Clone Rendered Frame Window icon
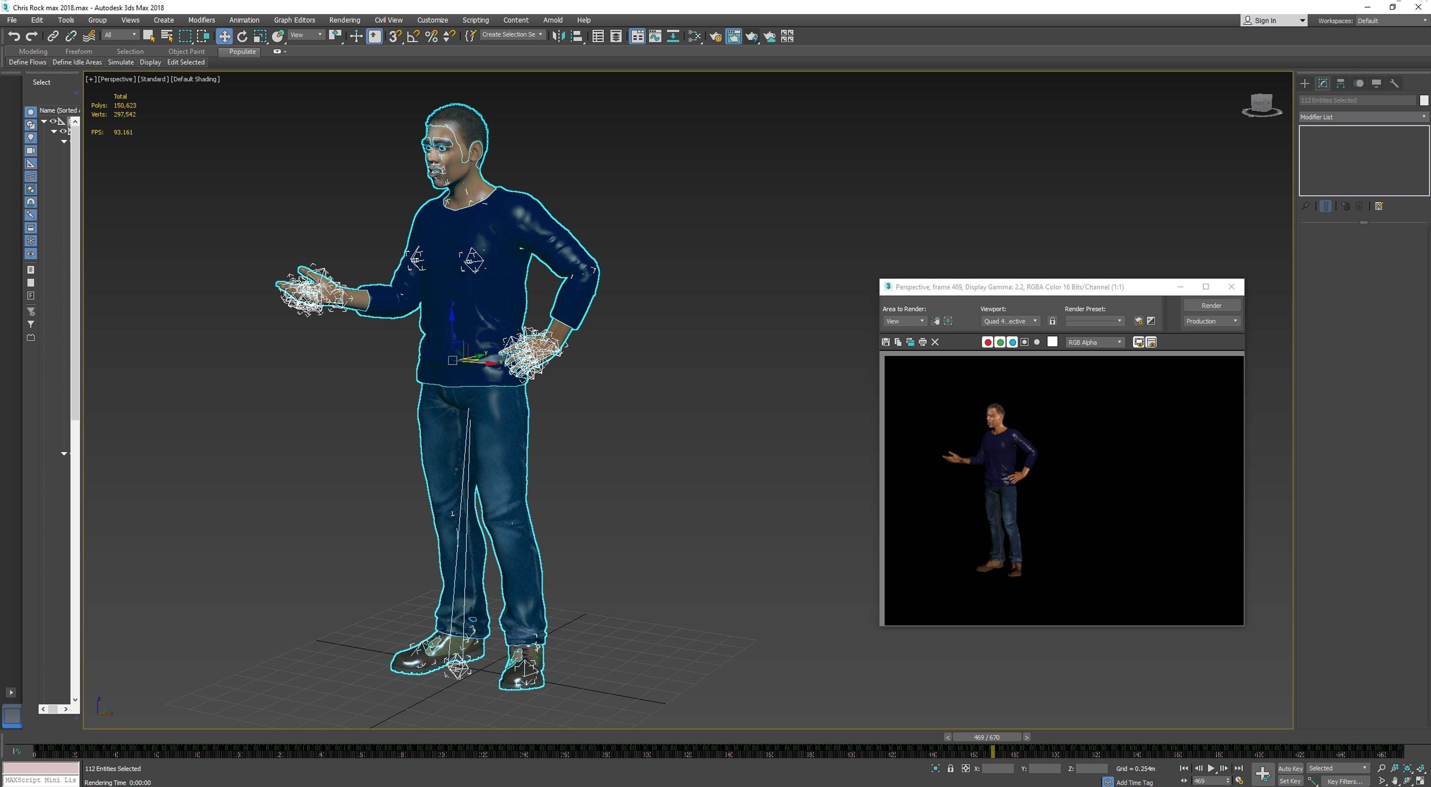Screen dimensions: 1431x787 pos(910,342)
